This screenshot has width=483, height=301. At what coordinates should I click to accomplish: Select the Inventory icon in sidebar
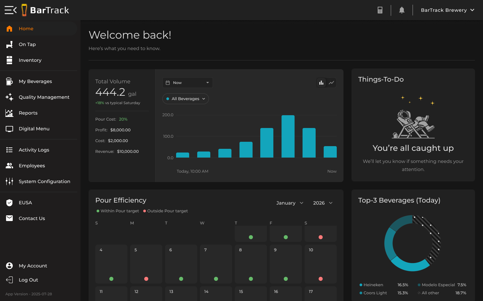click(9, 60)
